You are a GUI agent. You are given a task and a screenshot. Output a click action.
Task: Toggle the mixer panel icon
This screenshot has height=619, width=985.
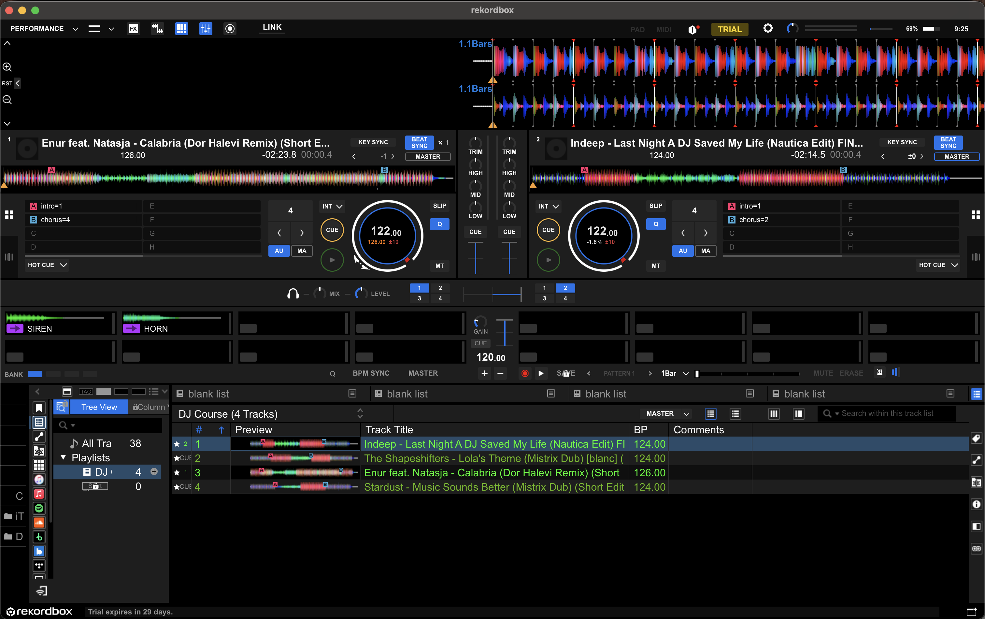click(x=206, y=29)
